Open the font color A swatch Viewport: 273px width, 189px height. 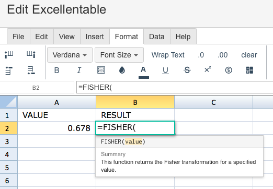tap(143, 72)
